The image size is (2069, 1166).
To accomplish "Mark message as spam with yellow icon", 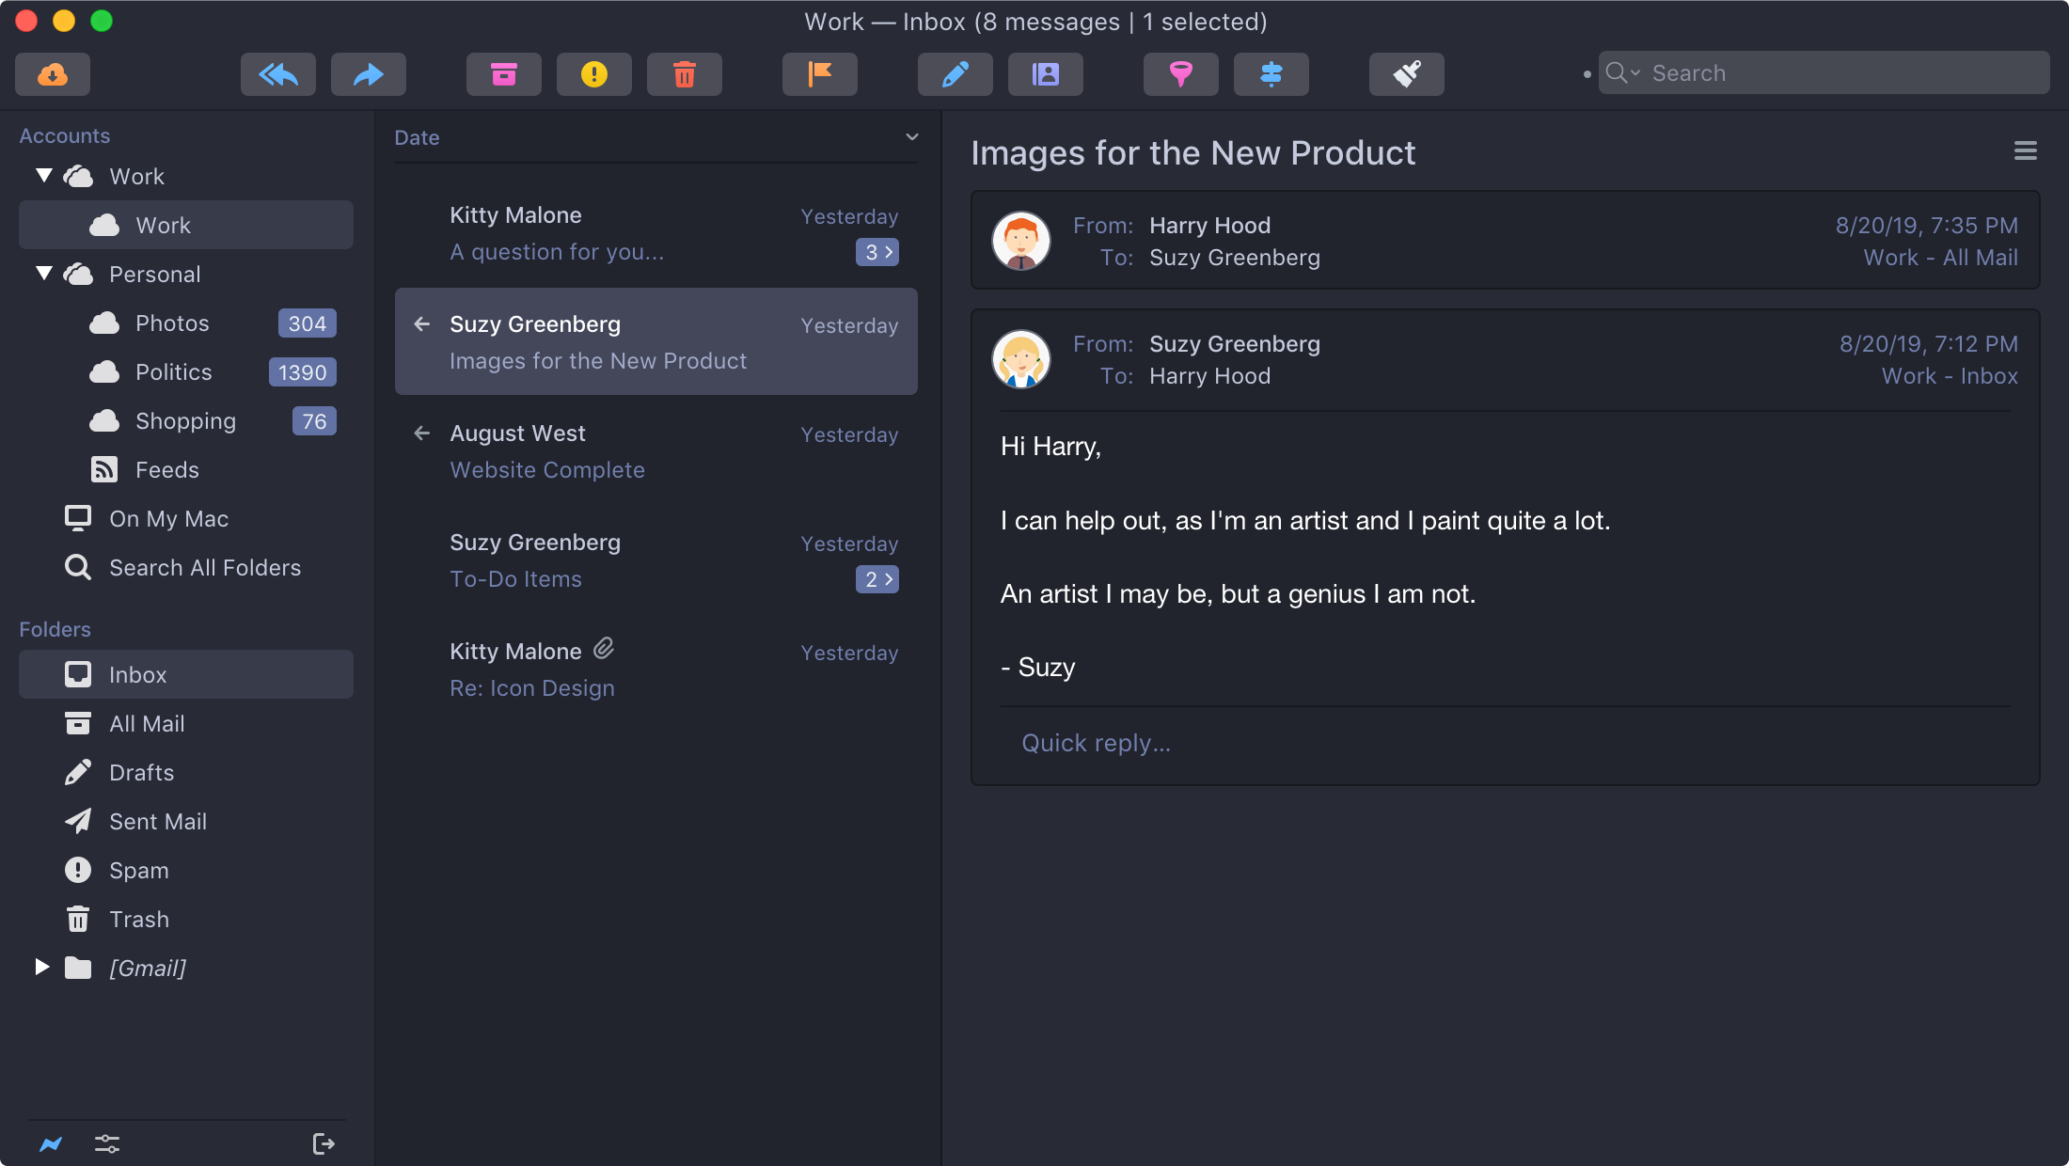I will tap(593, 74).
